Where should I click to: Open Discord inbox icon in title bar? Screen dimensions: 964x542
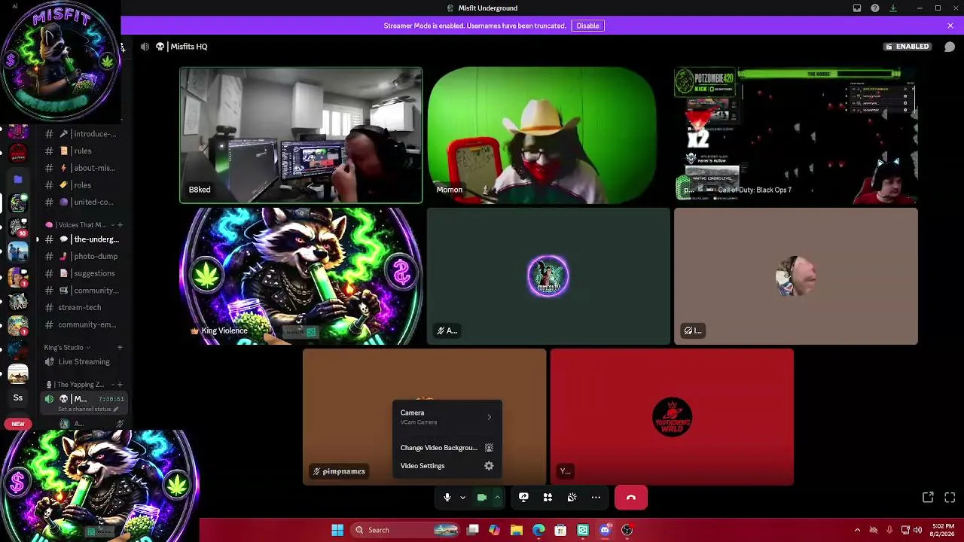(857, 8)
